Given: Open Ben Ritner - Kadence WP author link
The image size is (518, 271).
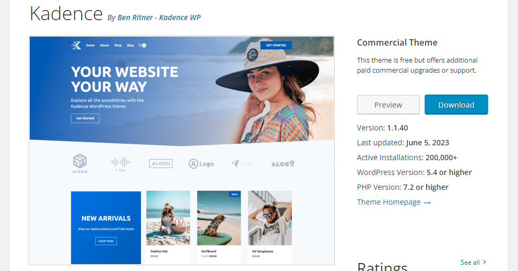Looking at the screenshot, I should pyautogui.click(x=159, y=18).
